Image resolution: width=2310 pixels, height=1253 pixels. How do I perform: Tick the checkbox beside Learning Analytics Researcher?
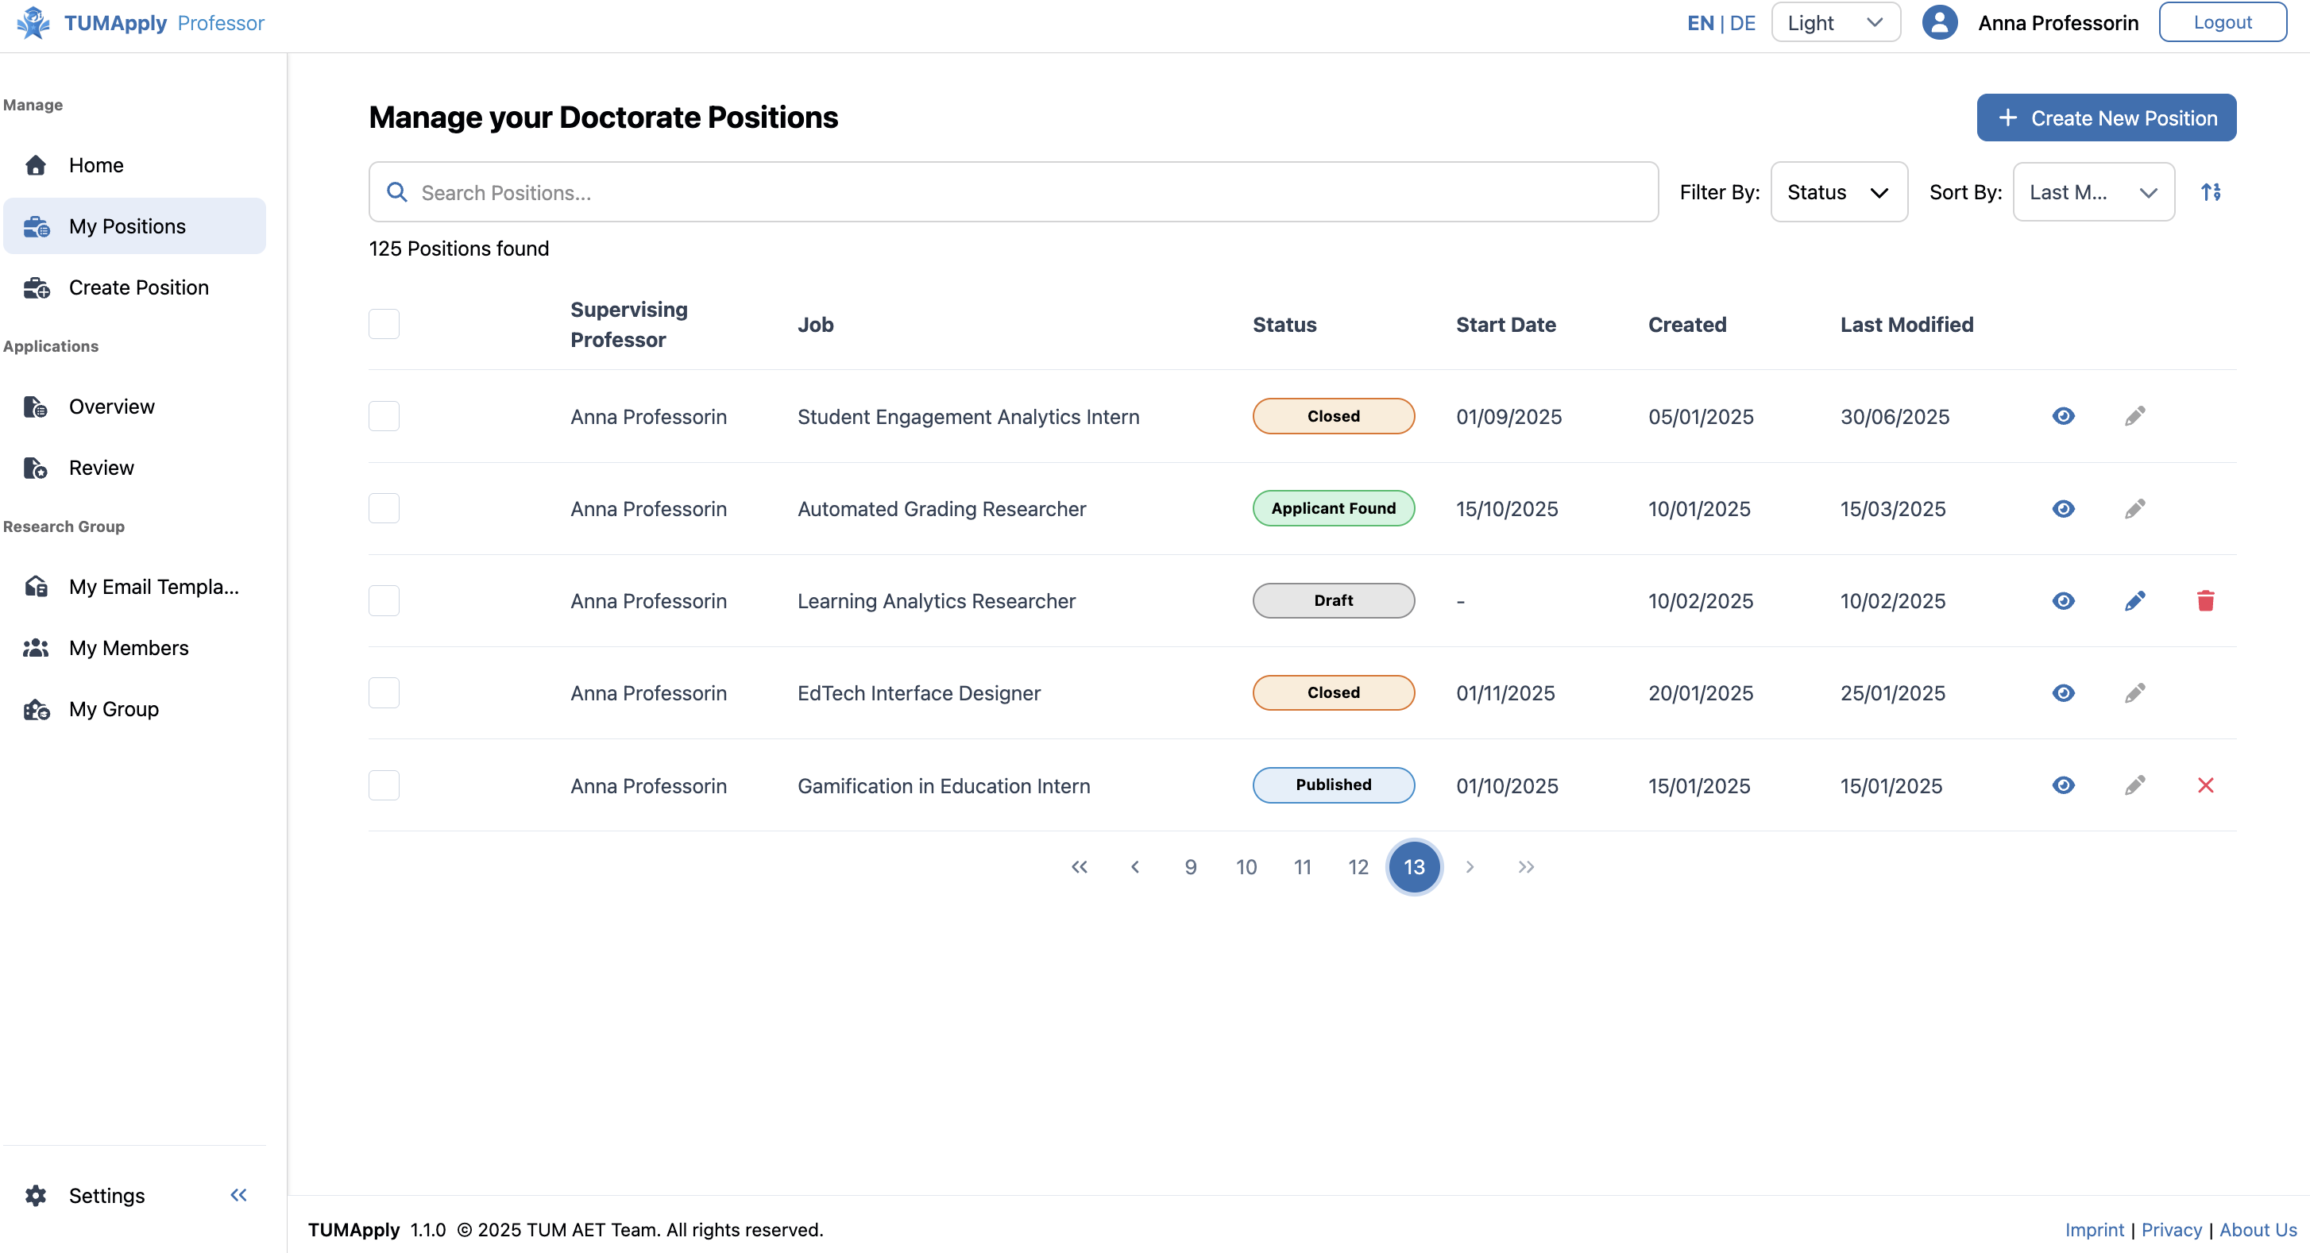[384, 600]
